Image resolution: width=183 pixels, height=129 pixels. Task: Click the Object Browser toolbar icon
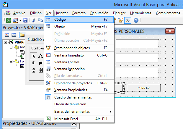point(121,20)
